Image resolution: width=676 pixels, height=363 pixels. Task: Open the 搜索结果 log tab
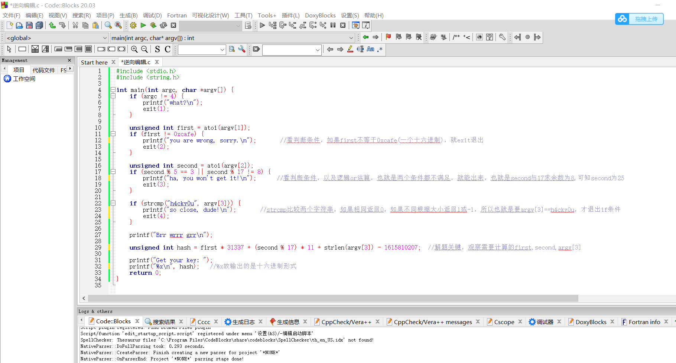coord(164,322)
